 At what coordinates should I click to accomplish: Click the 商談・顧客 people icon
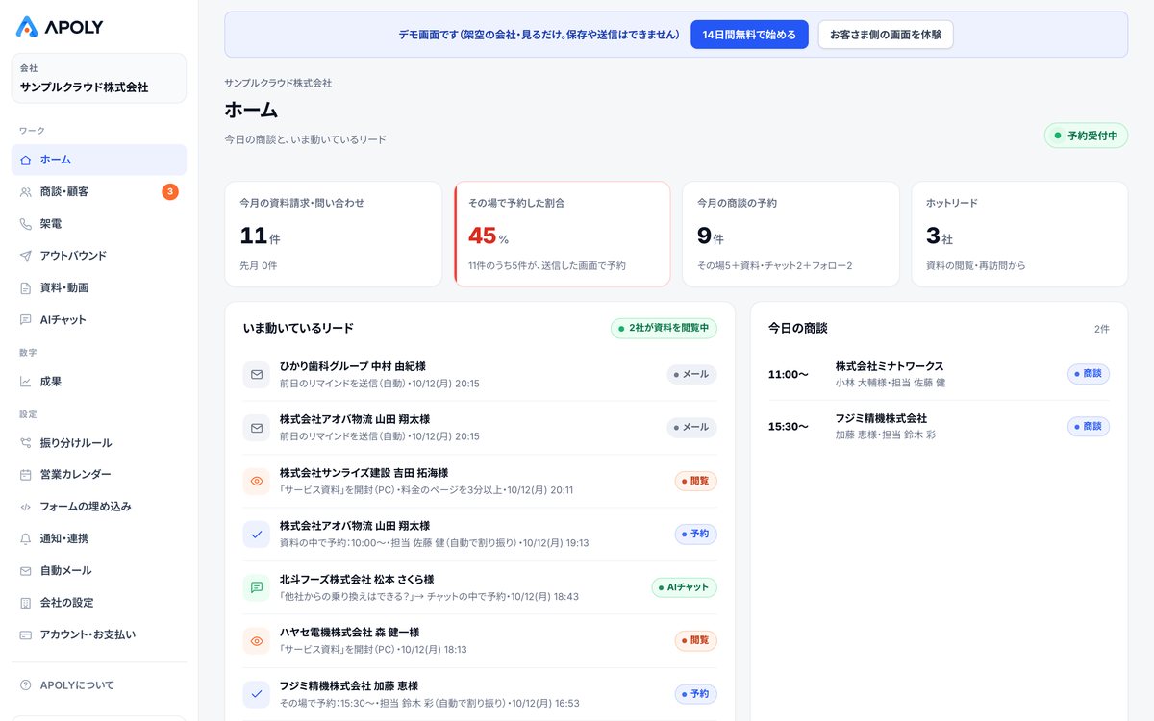26,192
